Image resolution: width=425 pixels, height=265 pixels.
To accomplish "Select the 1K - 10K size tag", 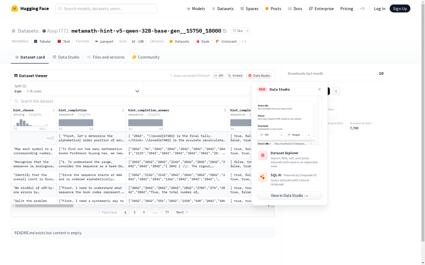I will coord(138,41).
